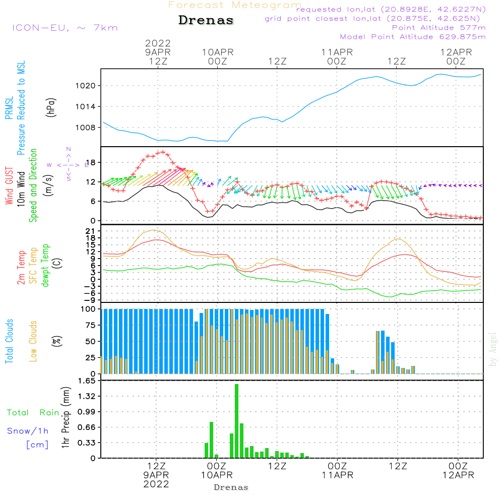
Task: Click the 1.32 value on precipitation axis
Action: [x=87, y=396]
